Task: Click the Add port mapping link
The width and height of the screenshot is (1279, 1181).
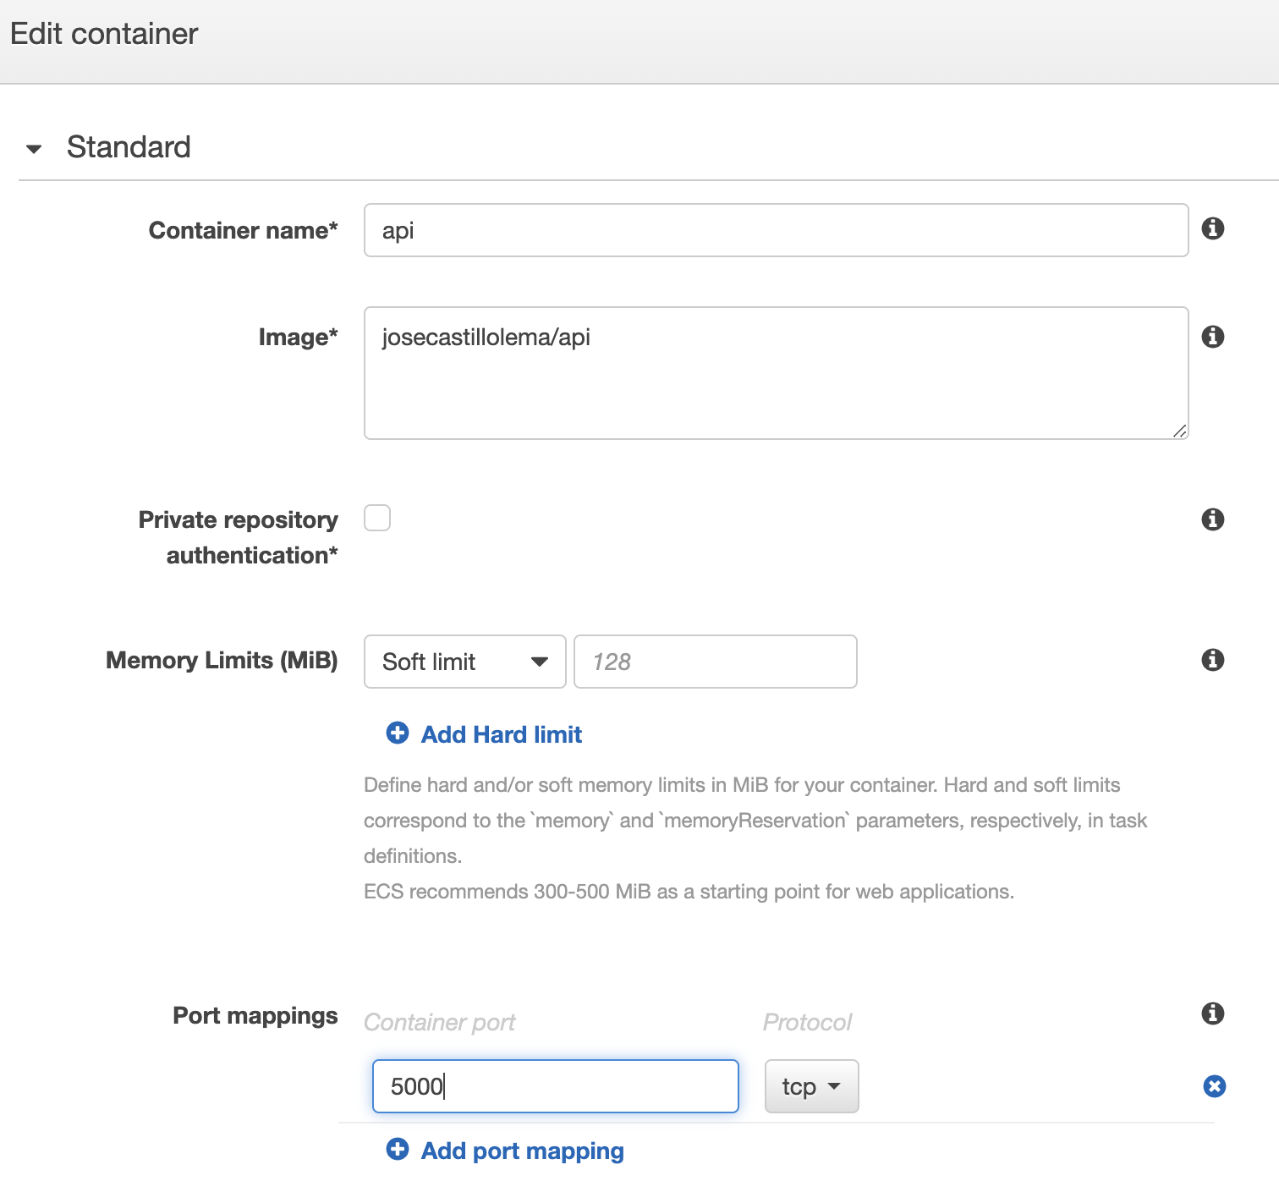Action: [x=523, y=1151]
